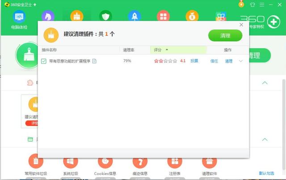Click the 360 expert plus icon
Screen dimensions: 286x180
273,22
